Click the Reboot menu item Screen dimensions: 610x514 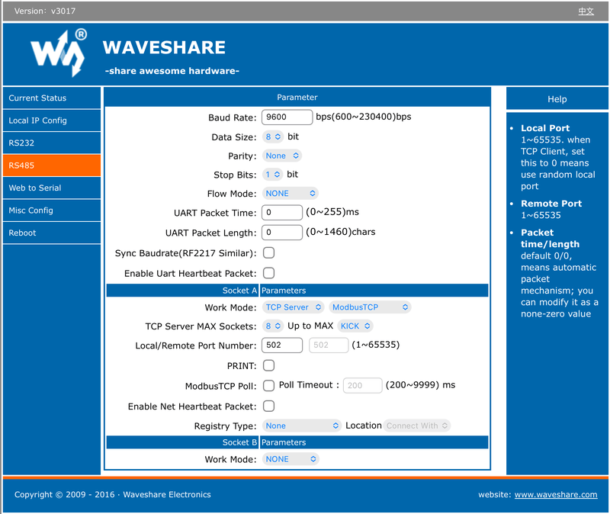52,233
